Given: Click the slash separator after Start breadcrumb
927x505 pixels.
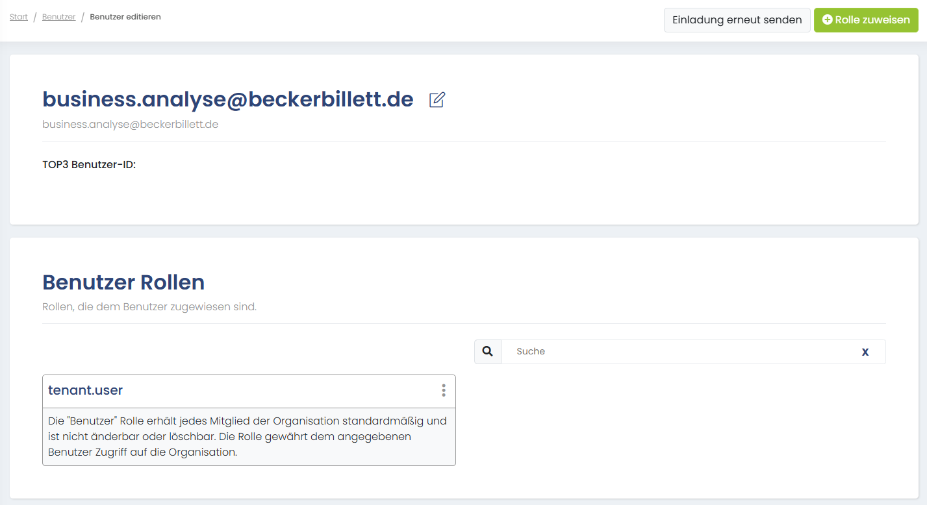Looking at the screenshot, I should coord(35,17).
